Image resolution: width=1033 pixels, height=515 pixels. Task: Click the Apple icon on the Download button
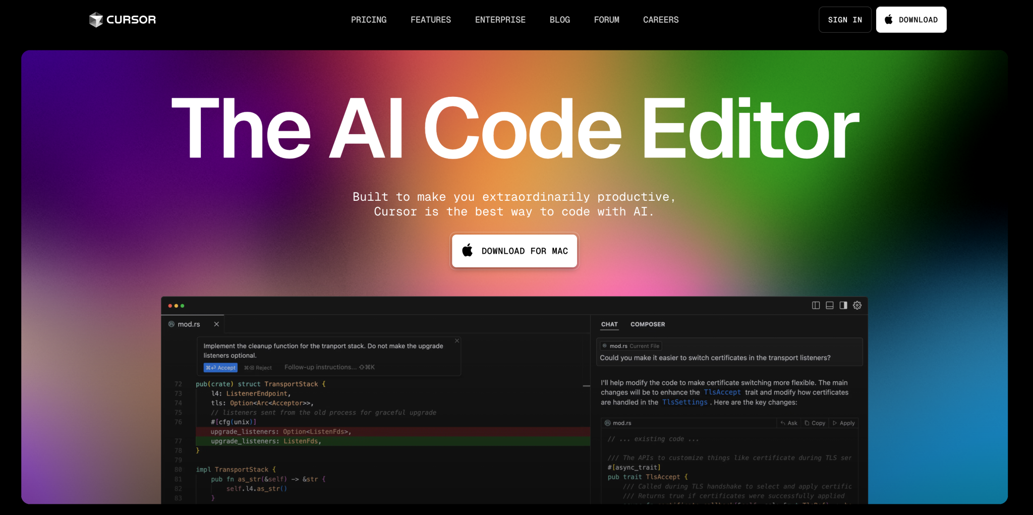click(x=888, y=20)
